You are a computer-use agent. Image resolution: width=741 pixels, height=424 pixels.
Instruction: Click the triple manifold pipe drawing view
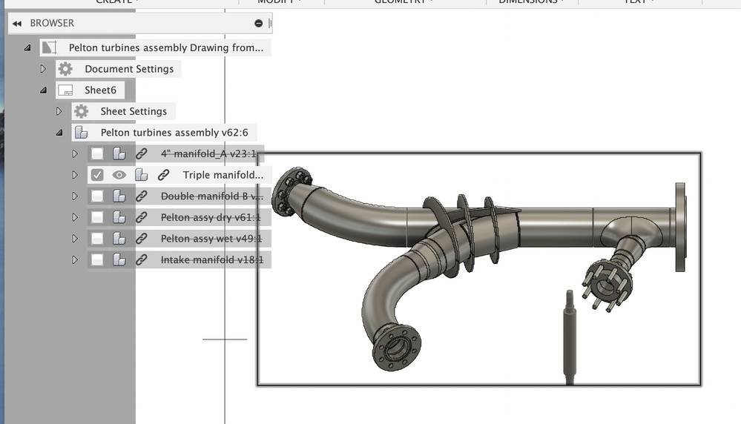(x=478, y=269)
